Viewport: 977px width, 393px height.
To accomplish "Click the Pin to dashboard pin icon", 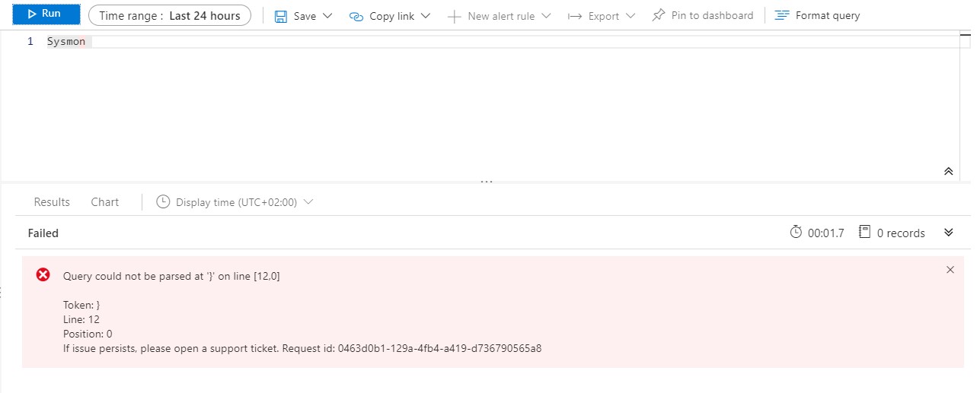I will (x=659, y=15).
